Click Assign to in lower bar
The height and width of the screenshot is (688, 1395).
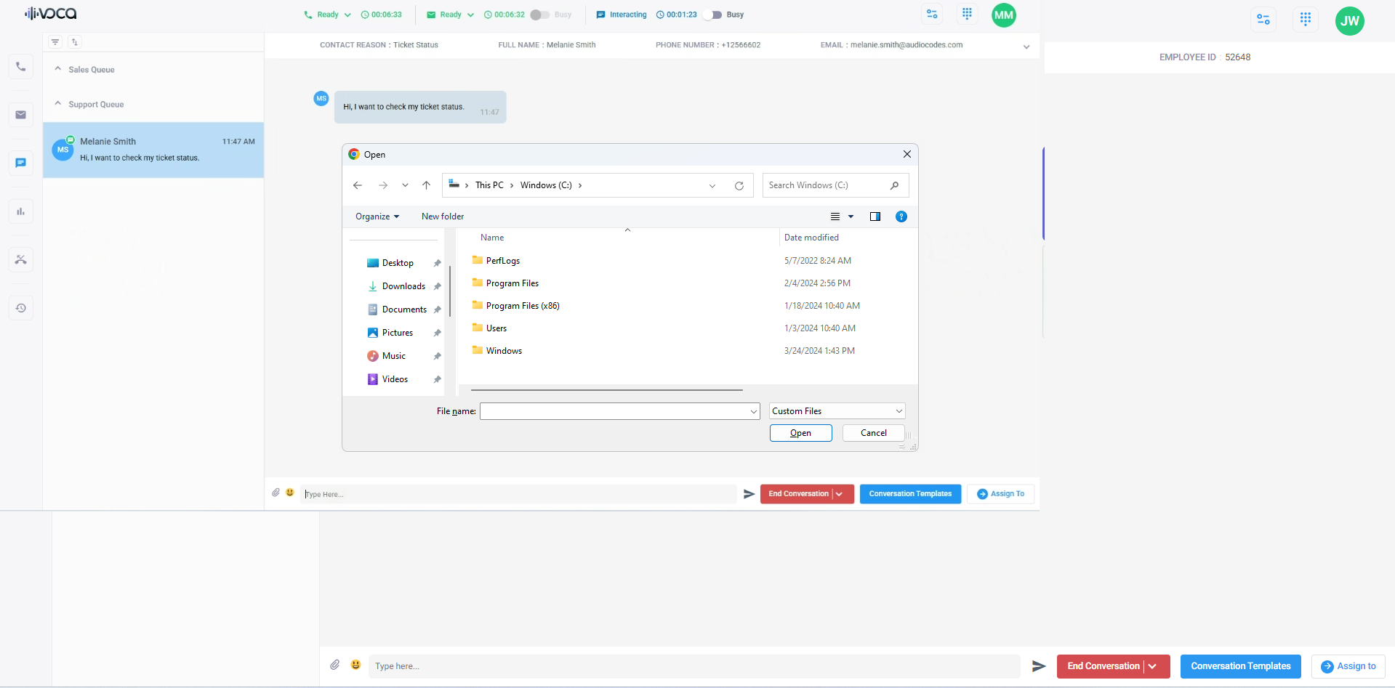point(1348,666)
